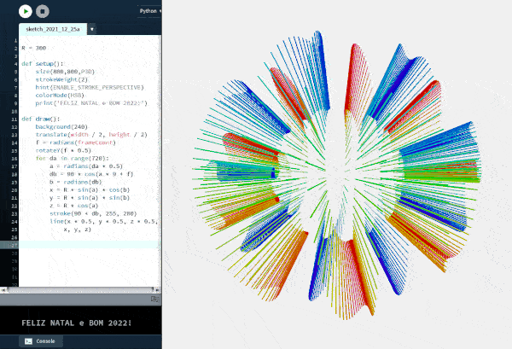The height and width of the screenshot is (349, 512).
Task: Click the highlighted empty line 27 in the editor
Action: (85, 244)
